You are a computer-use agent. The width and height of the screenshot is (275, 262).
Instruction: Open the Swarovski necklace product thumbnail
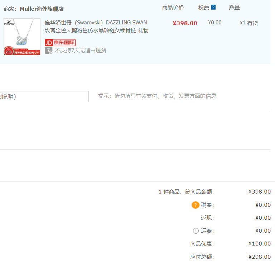coord(22,37)
